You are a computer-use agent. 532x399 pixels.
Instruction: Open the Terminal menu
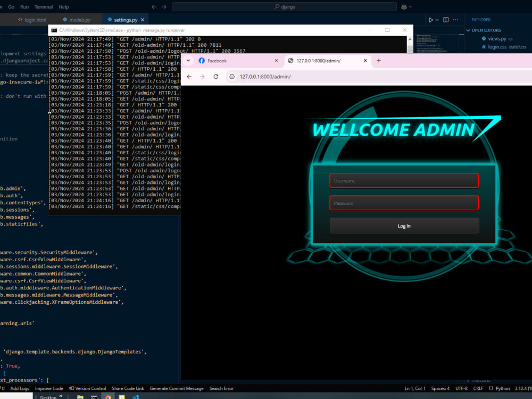pos(44,7)
